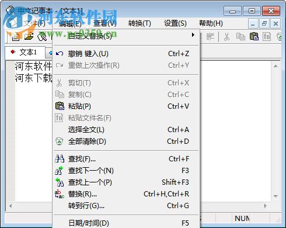Minimize the inner document window
Viewport: 286px width, 228px height.
click(x=253, y=24)
